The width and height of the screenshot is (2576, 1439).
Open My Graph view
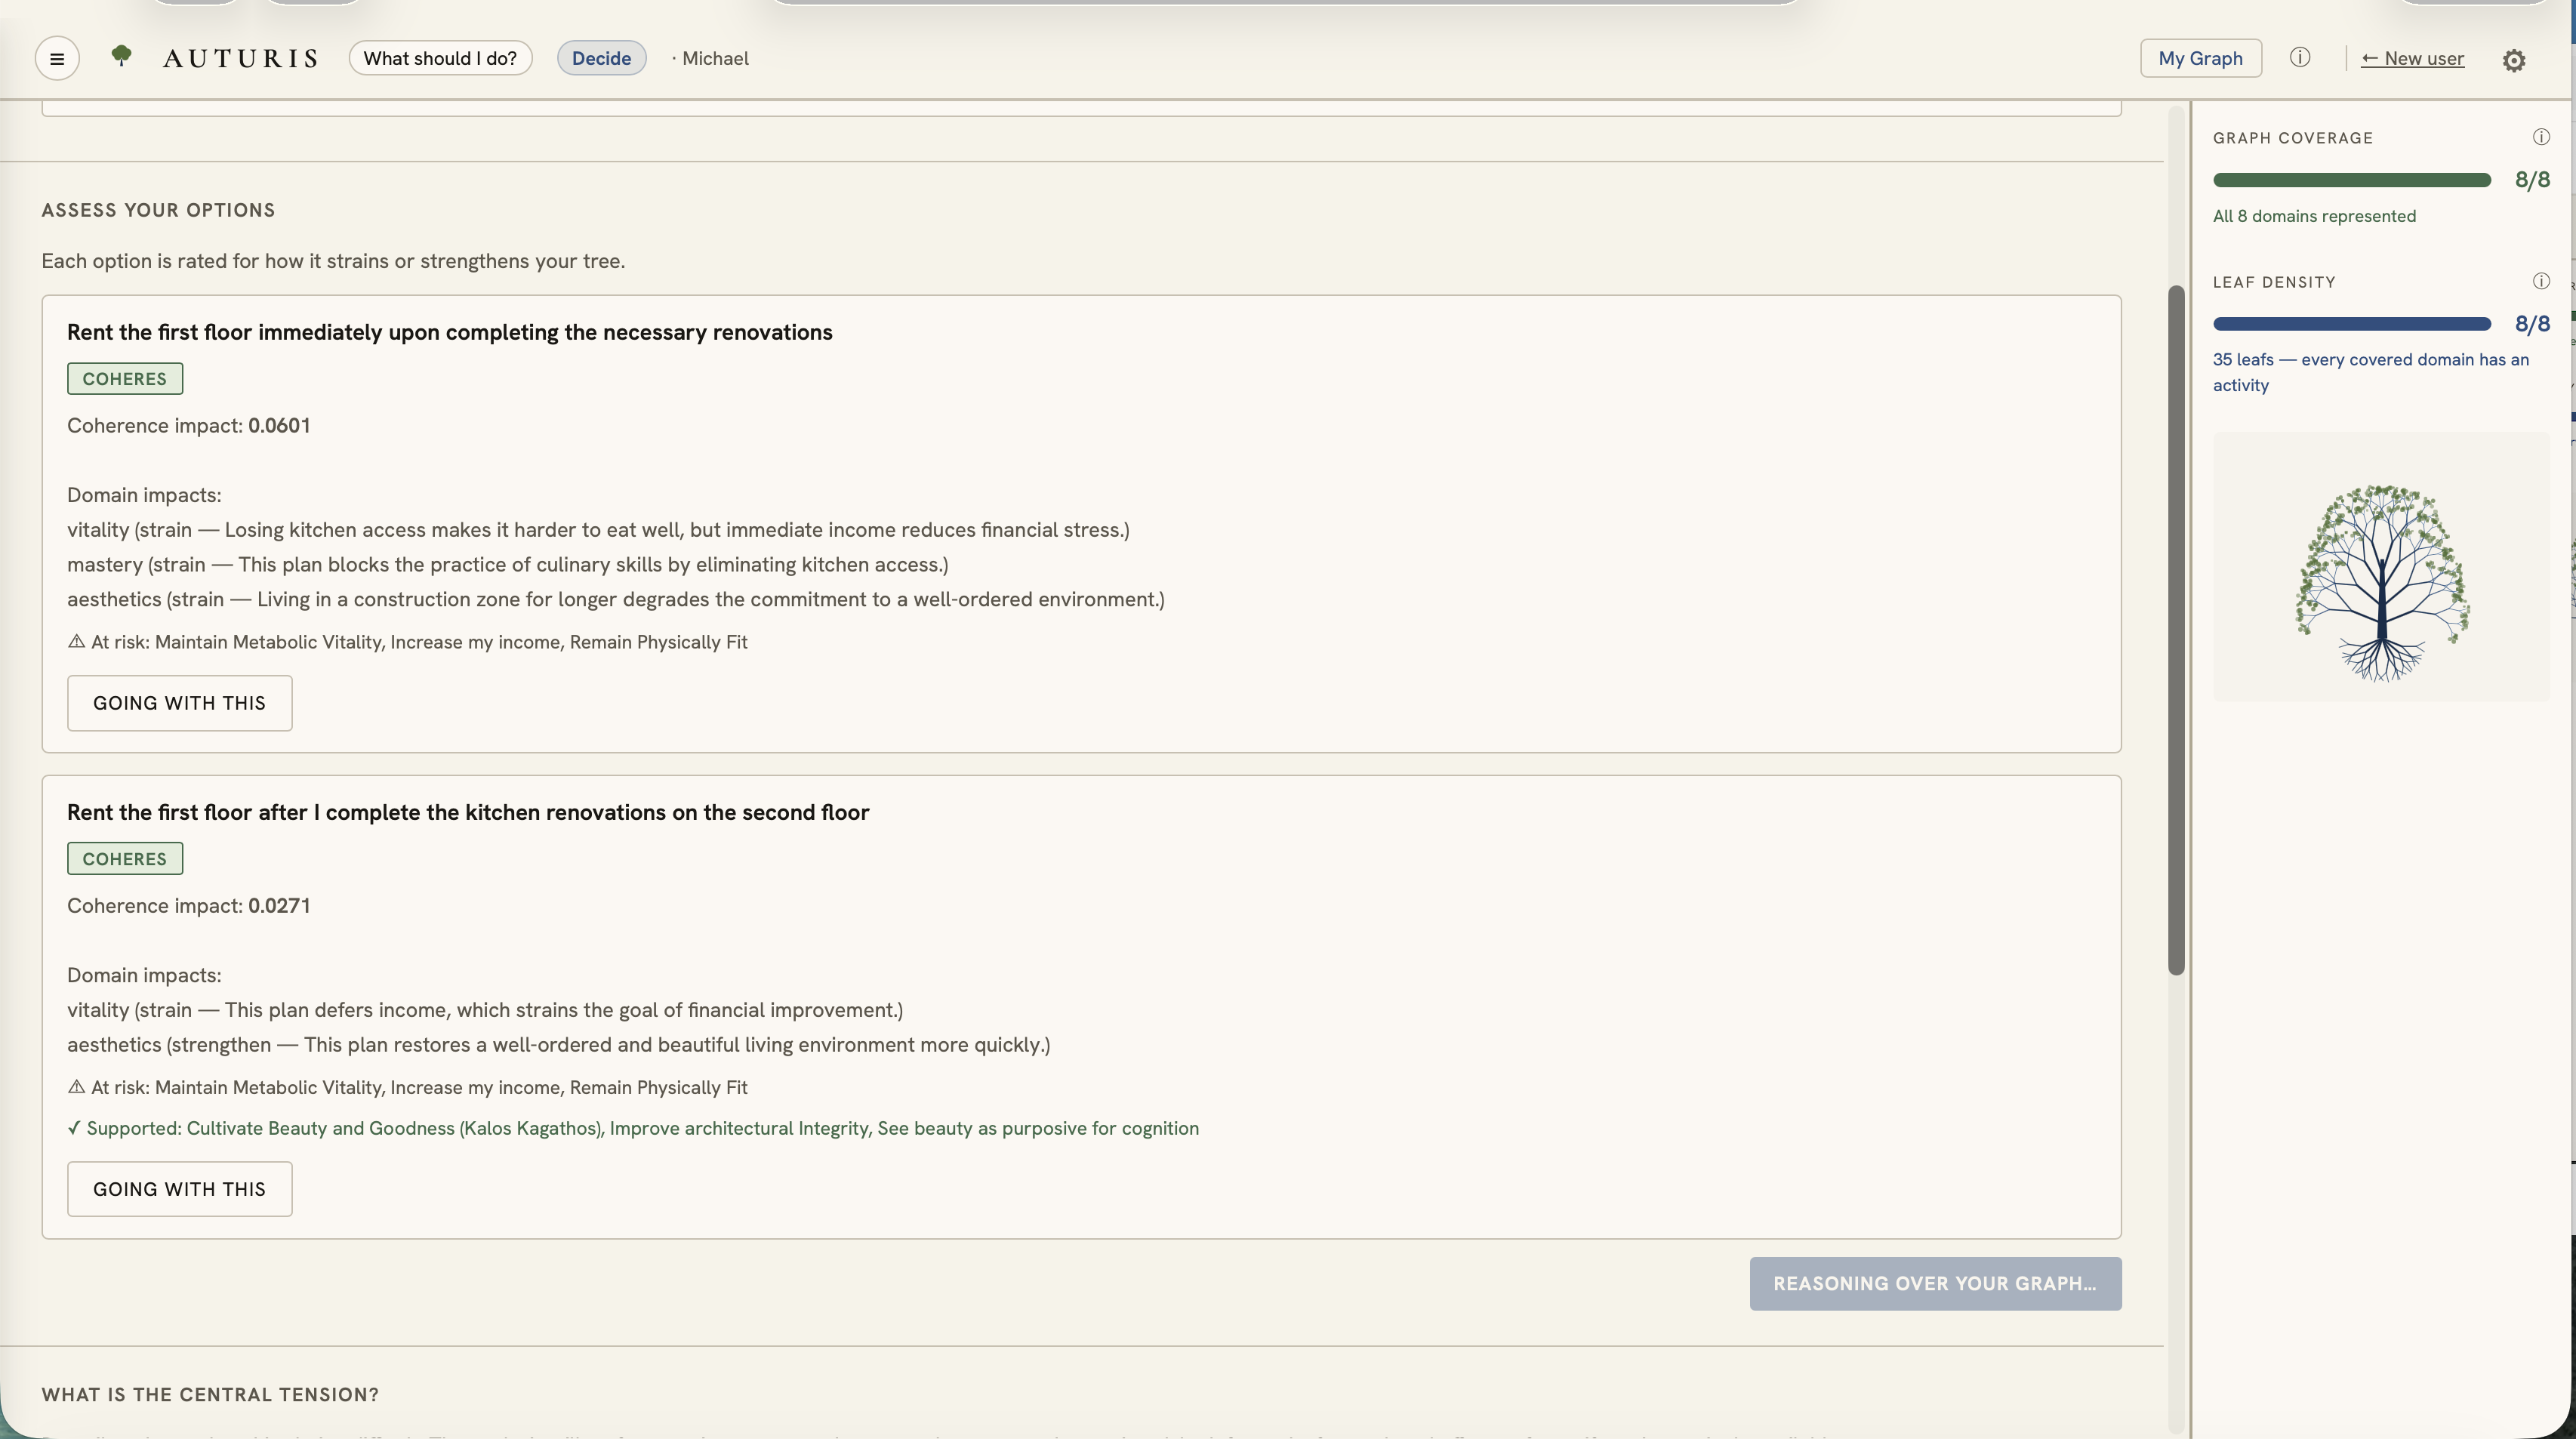click(2200, 58)
